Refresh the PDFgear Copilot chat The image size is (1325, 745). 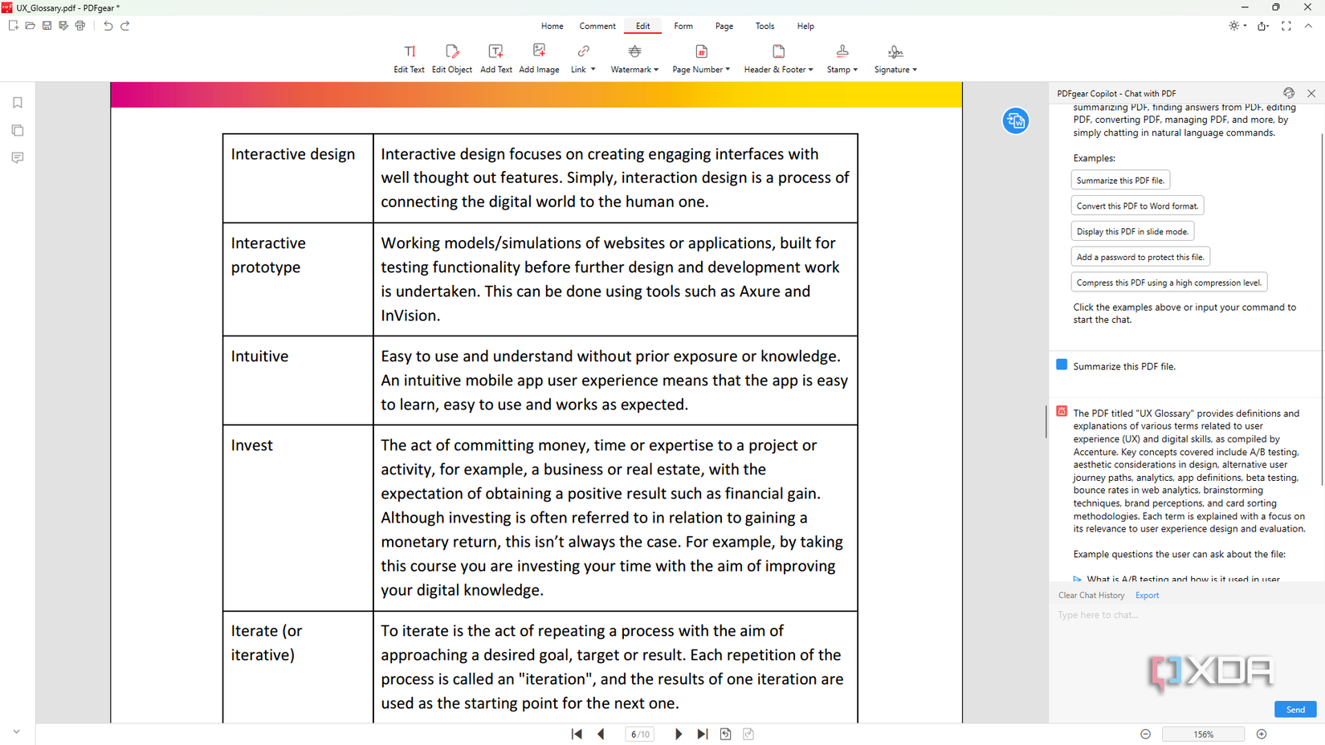tap(1289, 93)
